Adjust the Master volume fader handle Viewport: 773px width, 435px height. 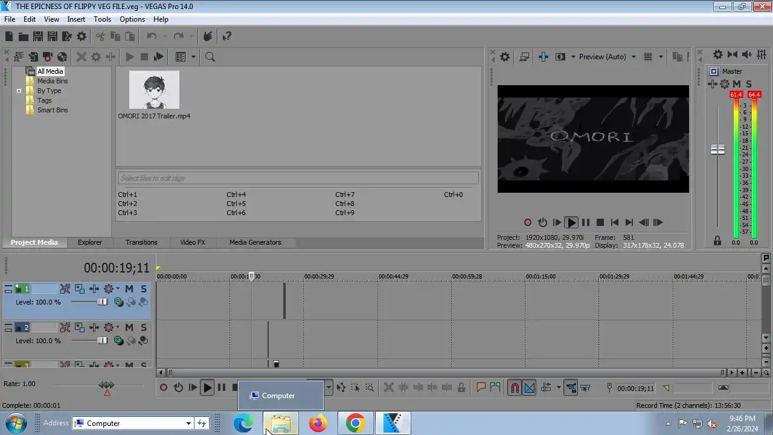coord(717,149)
